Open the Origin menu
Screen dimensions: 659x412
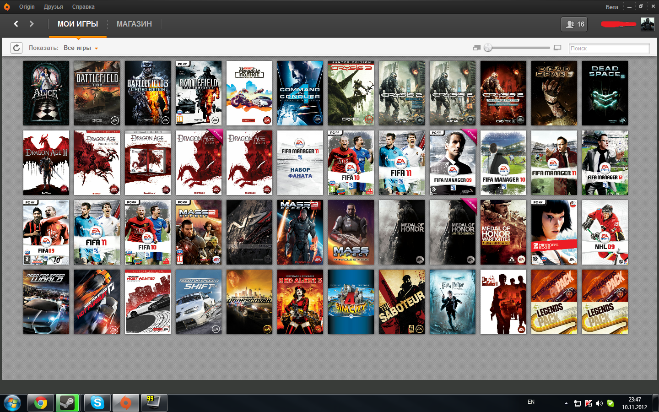click(27, 7)
